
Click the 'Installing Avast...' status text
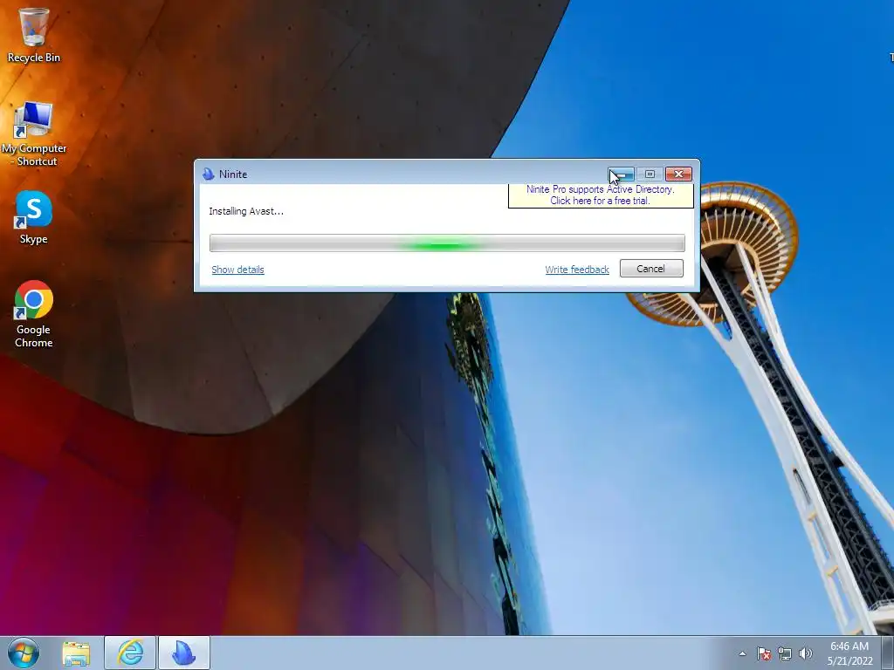[245, 211]
